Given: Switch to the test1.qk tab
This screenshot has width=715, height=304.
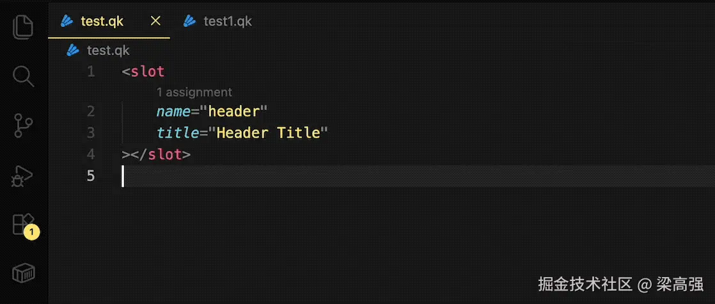Looking at the screenshot, I should click(x=218, y=21).
